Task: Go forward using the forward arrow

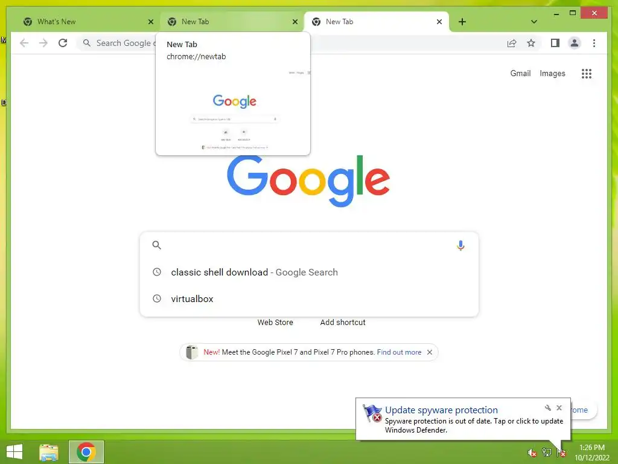Action: click(x=43, y=43)
